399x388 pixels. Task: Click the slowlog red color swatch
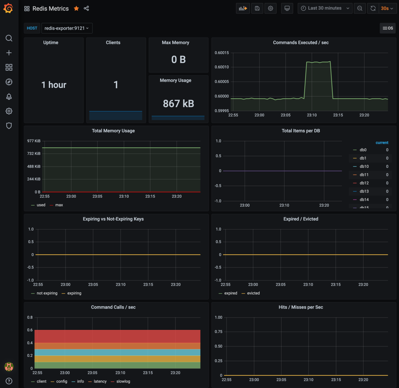tap(112, 382)
